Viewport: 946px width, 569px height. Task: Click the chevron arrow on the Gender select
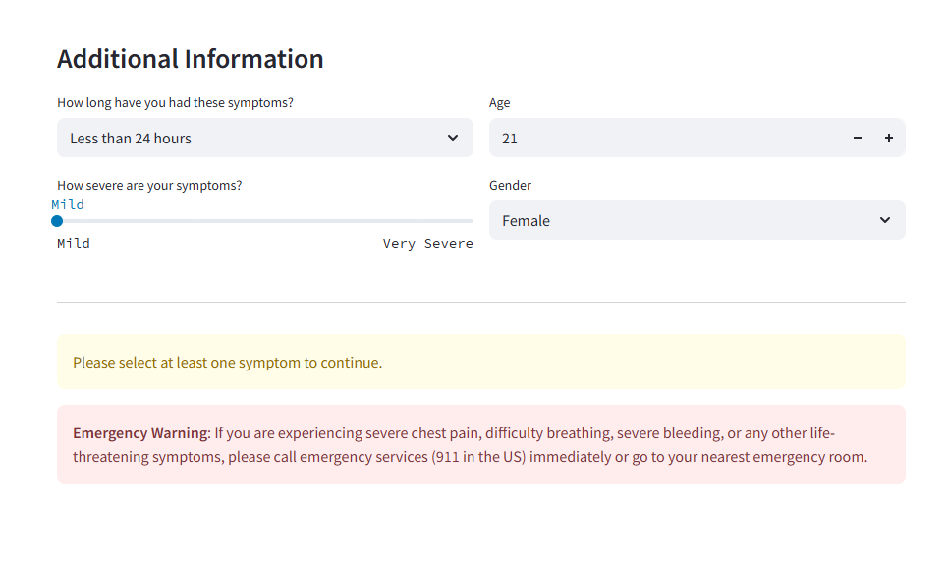point(885,220)
